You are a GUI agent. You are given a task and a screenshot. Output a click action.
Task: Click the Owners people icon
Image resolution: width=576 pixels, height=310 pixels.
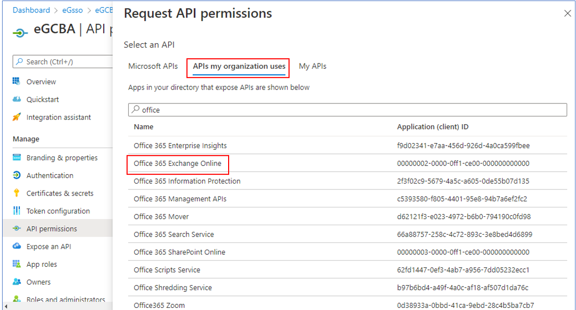coord(17,282)
